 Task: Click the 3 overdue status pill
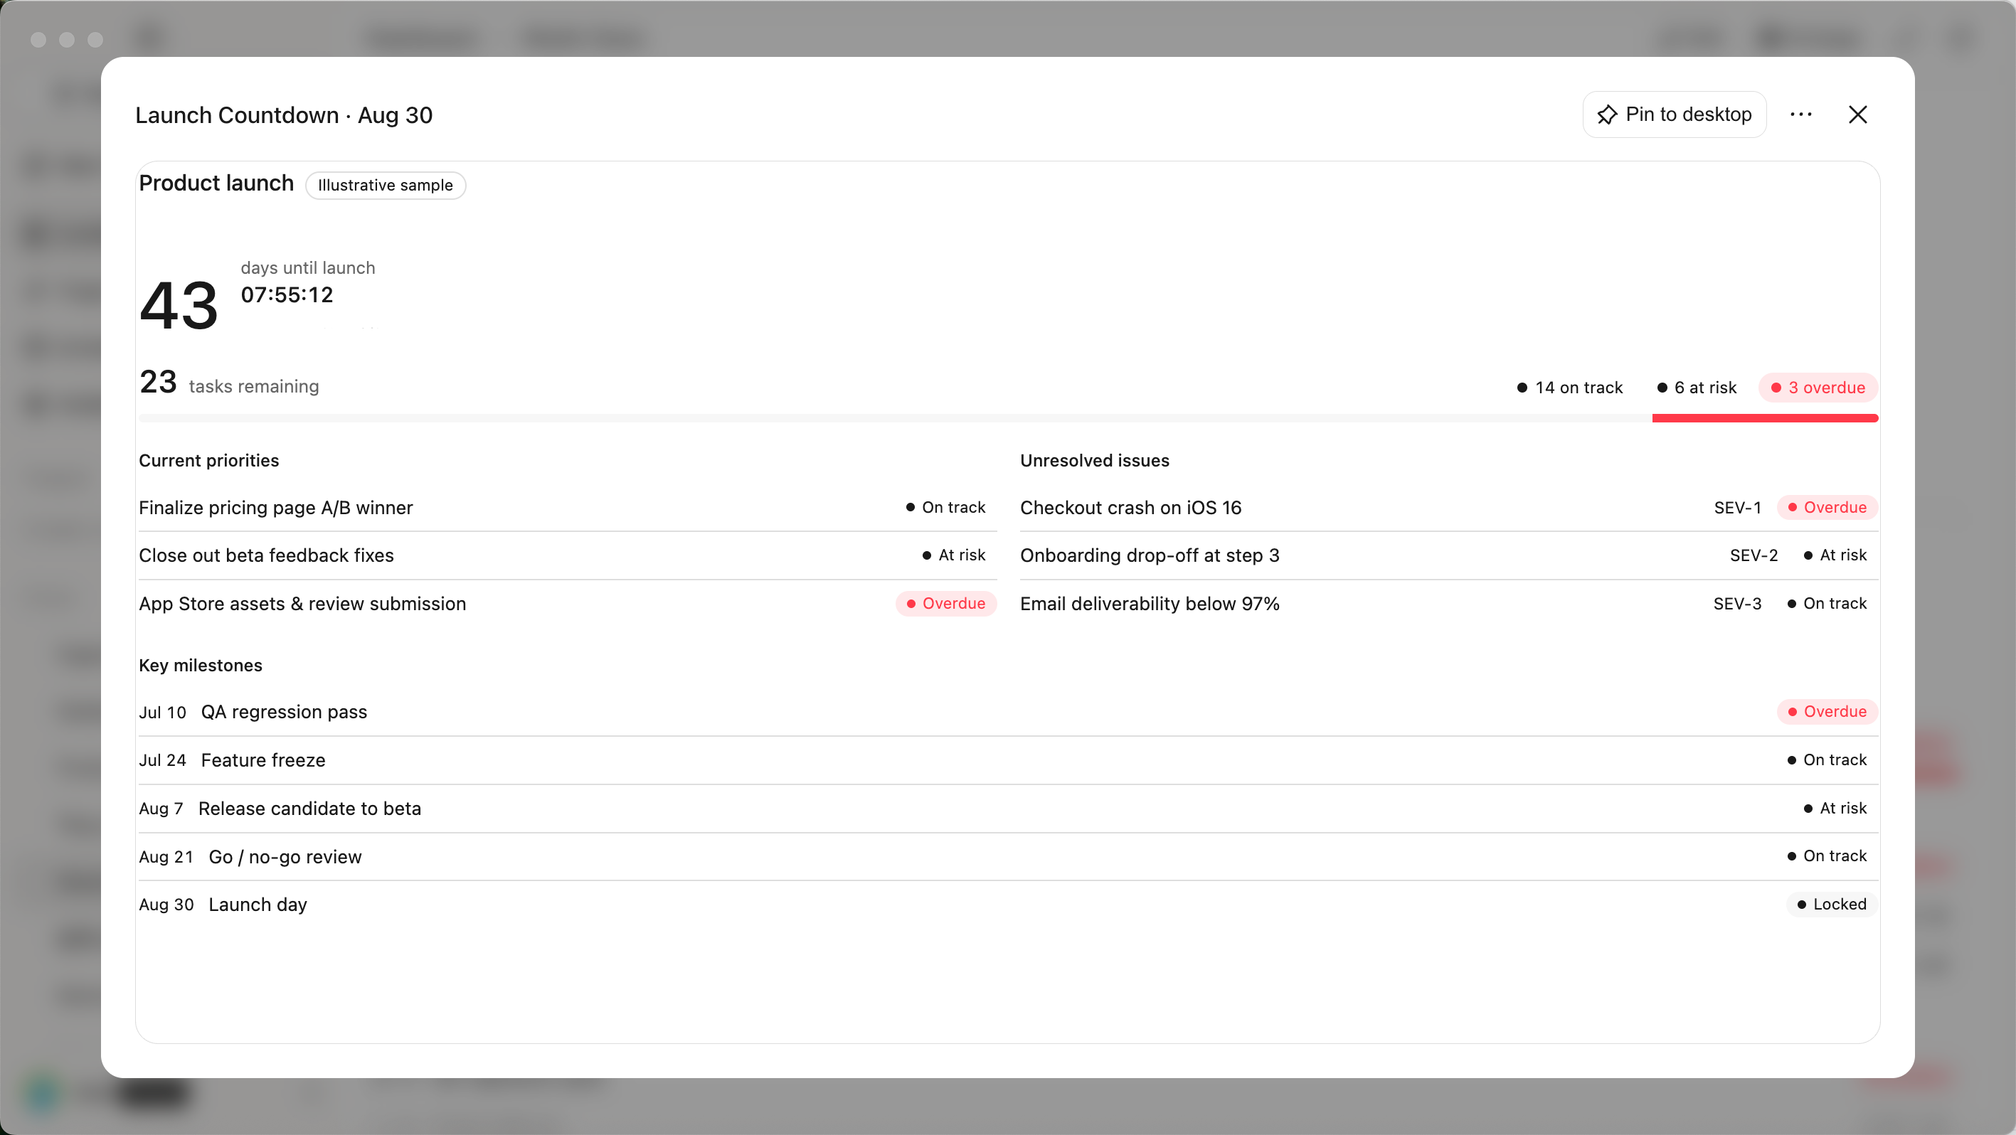pyautogui.click(x=1818, y=388)
